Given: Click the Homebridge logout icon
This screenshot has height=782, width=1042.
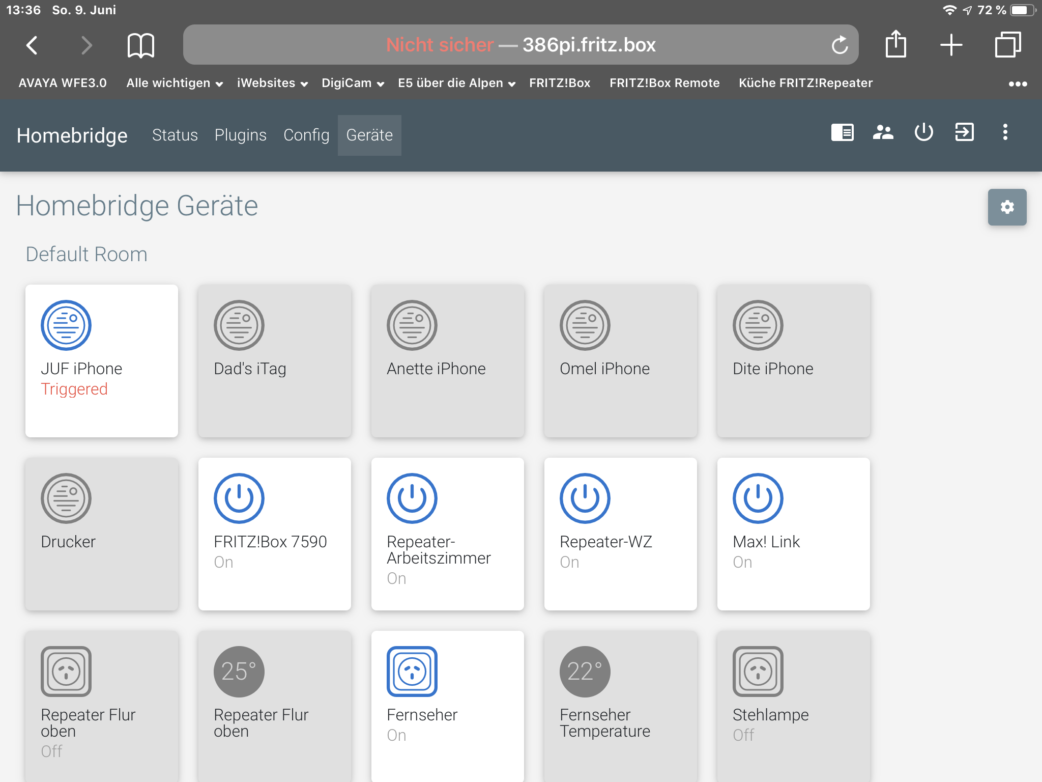Looking at the screenshot, I should [964, 132].
